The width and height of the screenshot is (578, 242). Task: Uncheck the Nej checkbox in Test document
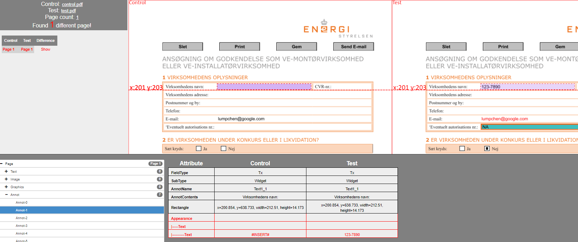(x=487, y=148)
